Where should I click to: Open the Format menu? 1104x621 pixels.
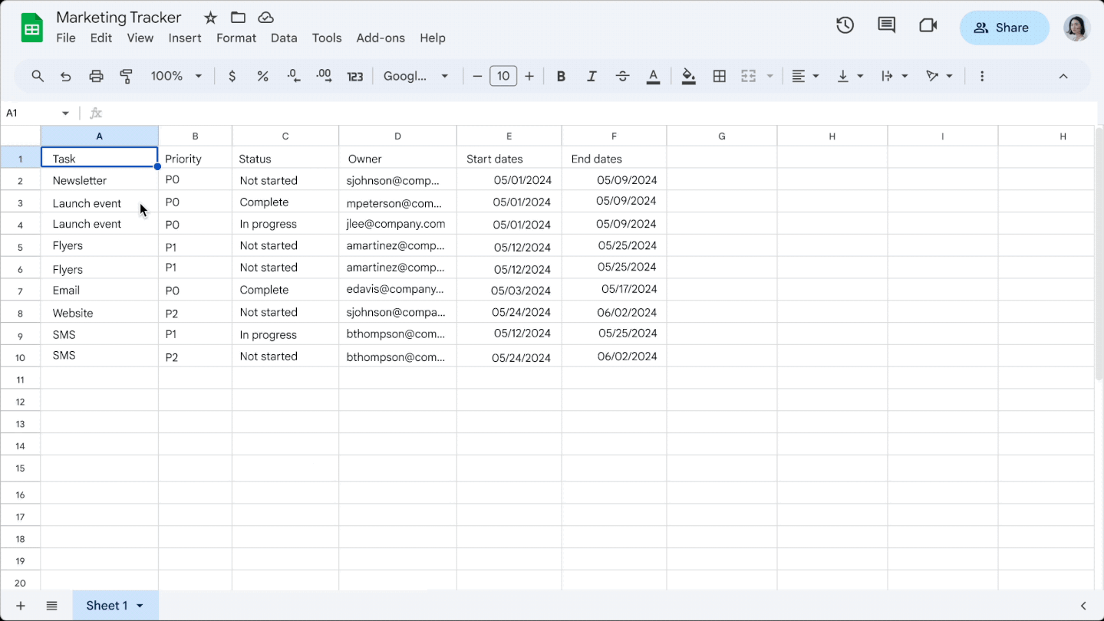(236, 38)
